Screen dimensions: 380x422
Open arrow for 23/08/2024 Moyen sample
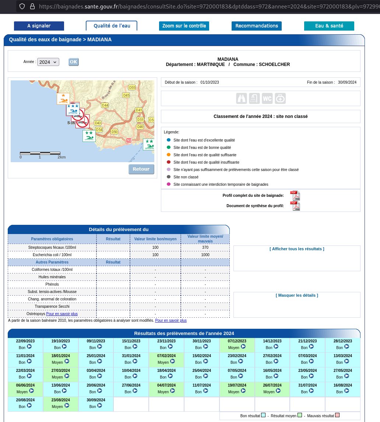click(67, 405)
